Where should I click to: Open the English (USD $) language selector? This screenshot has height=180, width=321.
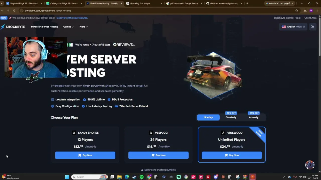[293, 27]
